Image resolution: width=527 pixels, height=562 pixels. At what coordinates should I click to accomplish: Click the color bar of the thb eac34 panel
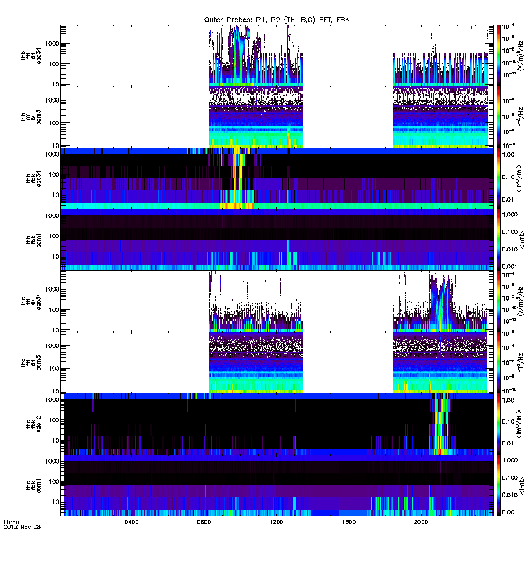(x=499, y=55)
